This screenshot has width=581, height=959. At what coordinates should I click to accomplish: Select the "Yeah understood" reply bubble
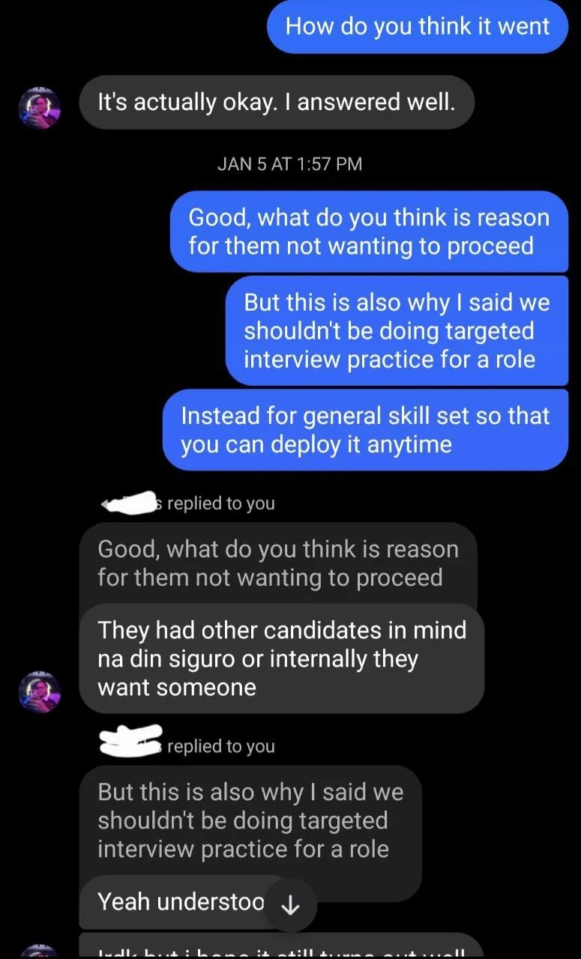tap(180, 902)
